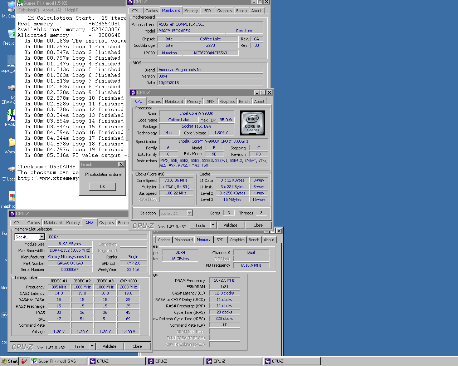Click the Core Speed 7316.06 MHz field

click(176, 180)
